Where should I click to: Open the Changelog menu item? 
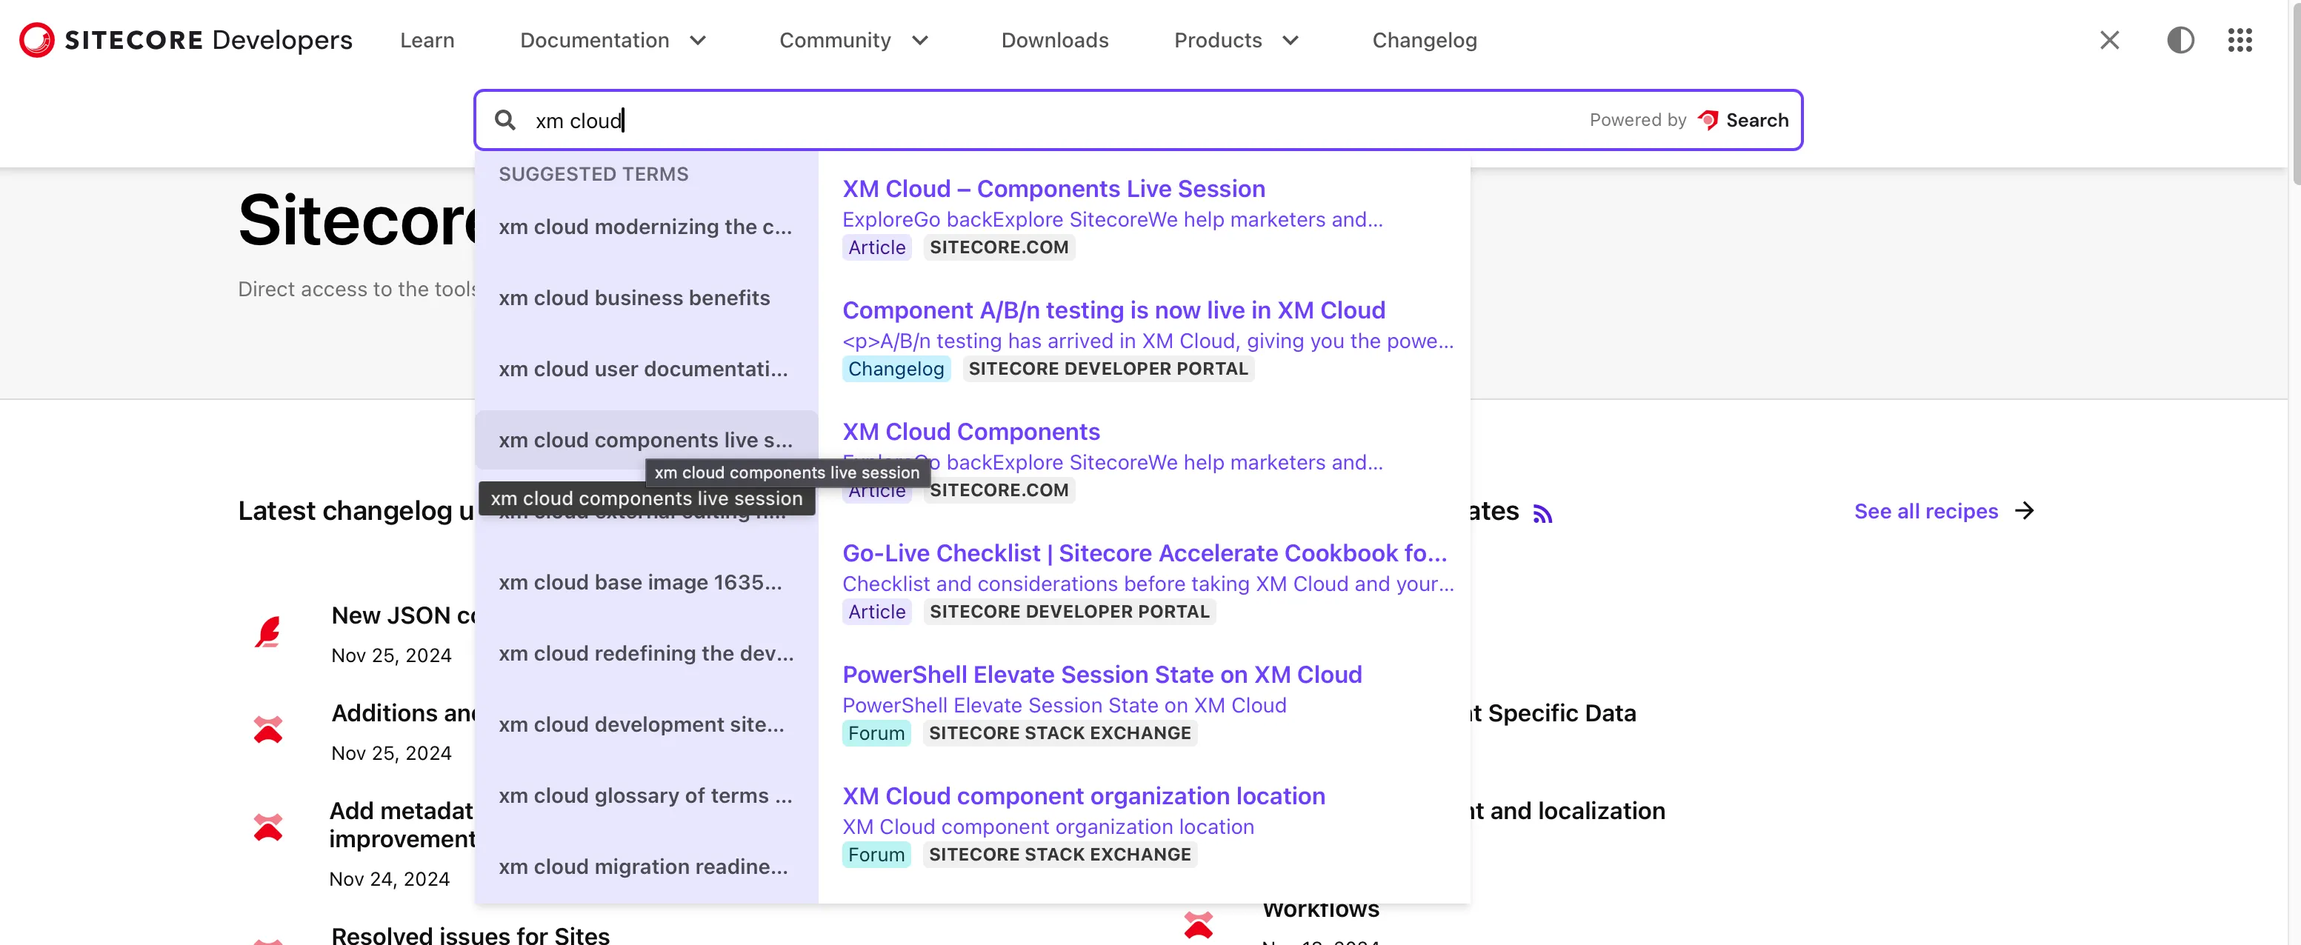click(1422, 39)
